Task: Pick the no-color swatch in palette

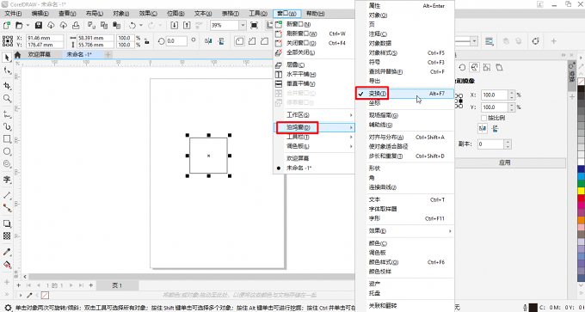Action: point(581,82)
